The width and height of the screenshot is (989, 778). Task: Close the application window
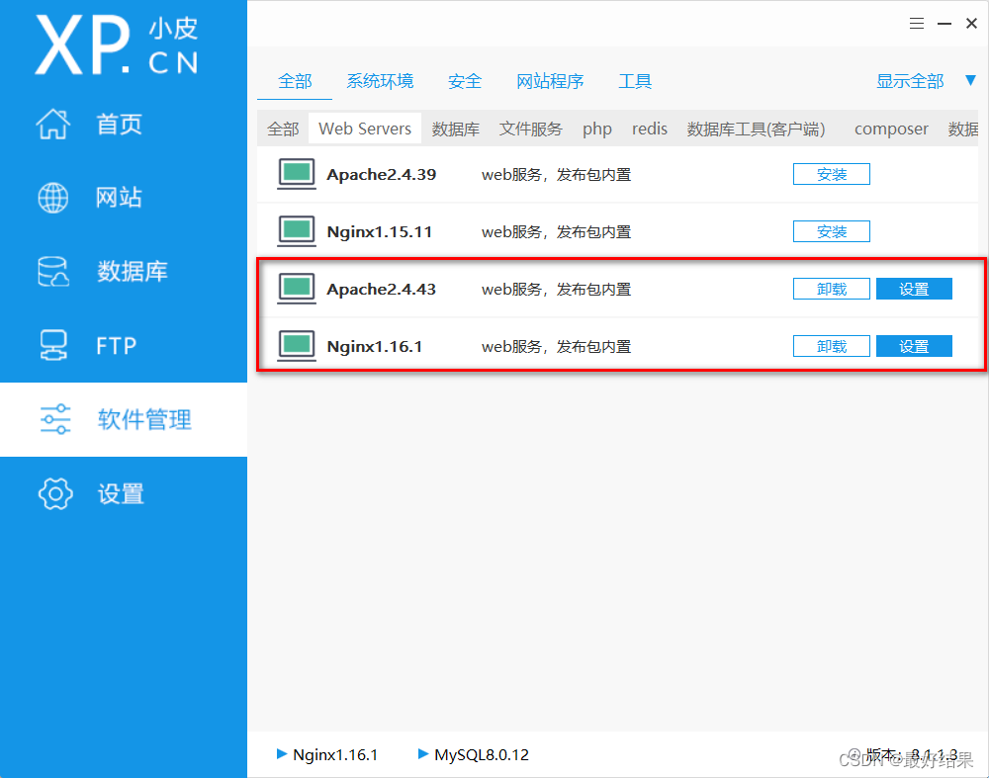(971, 24)
